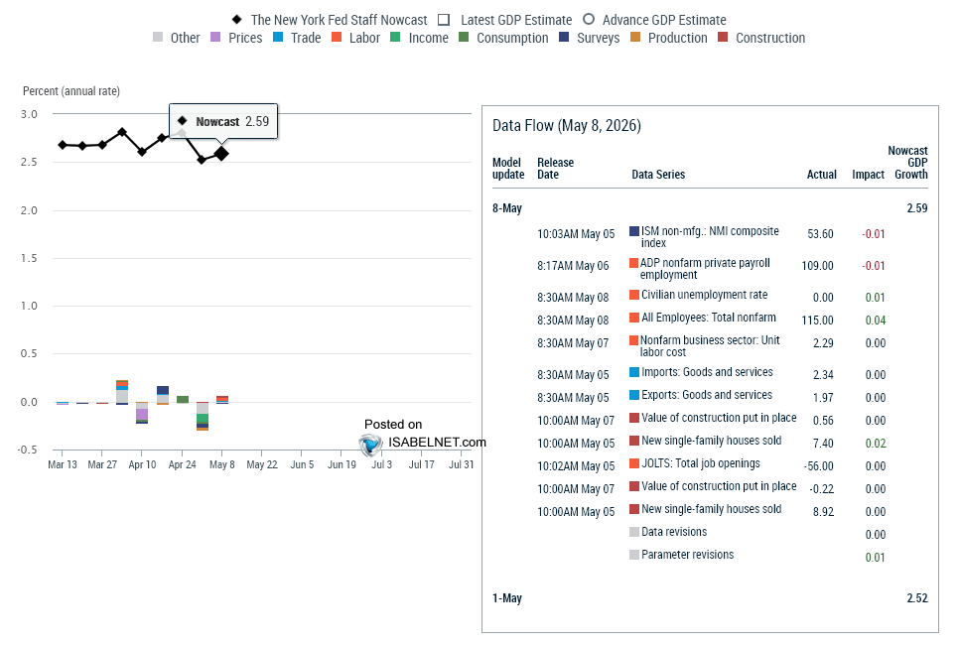Click the Unit labor cost category square
The height and width of the screenshot is (645, 959).
click(634, 340)
